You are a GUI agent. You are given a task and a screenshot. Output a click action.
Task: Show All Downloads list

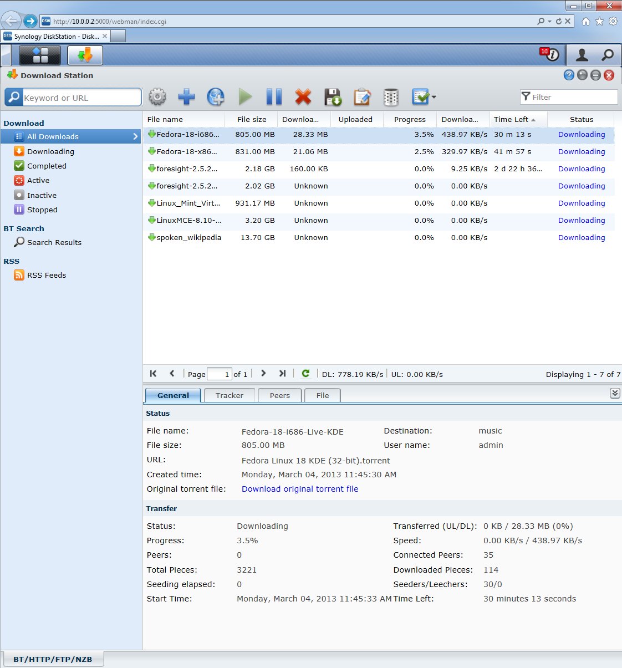point(70,136)
